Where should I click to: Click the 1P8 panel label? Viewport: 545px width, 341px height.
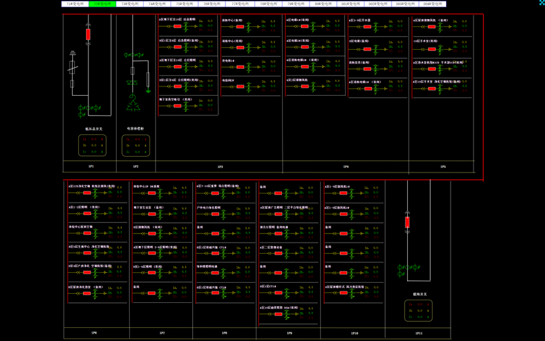coord(224,333)
